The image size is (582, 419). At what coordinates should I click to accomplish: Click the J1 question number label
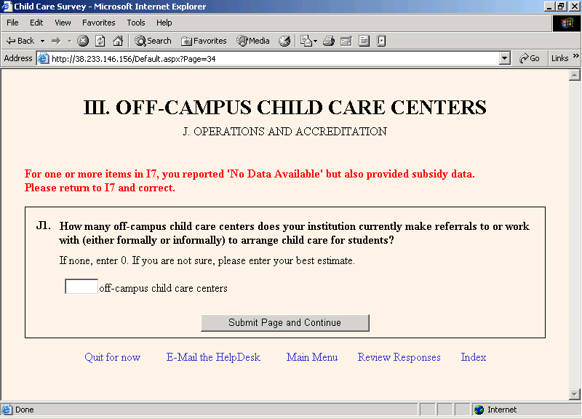coord(44,226)
